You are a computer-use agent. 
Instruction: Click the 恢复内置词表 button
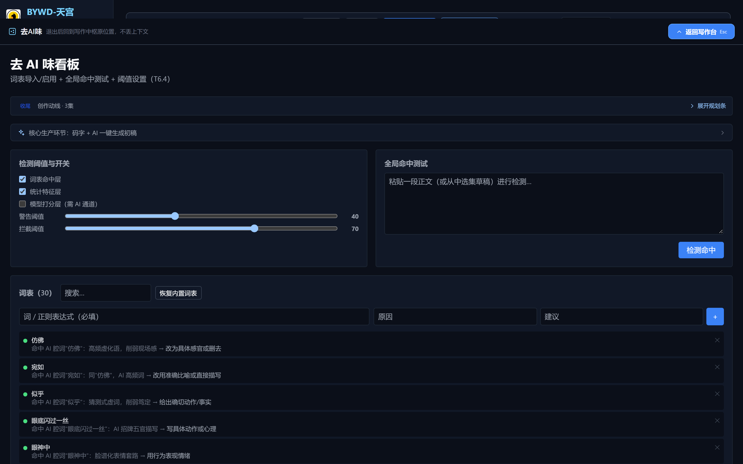(x=178, y=293)
